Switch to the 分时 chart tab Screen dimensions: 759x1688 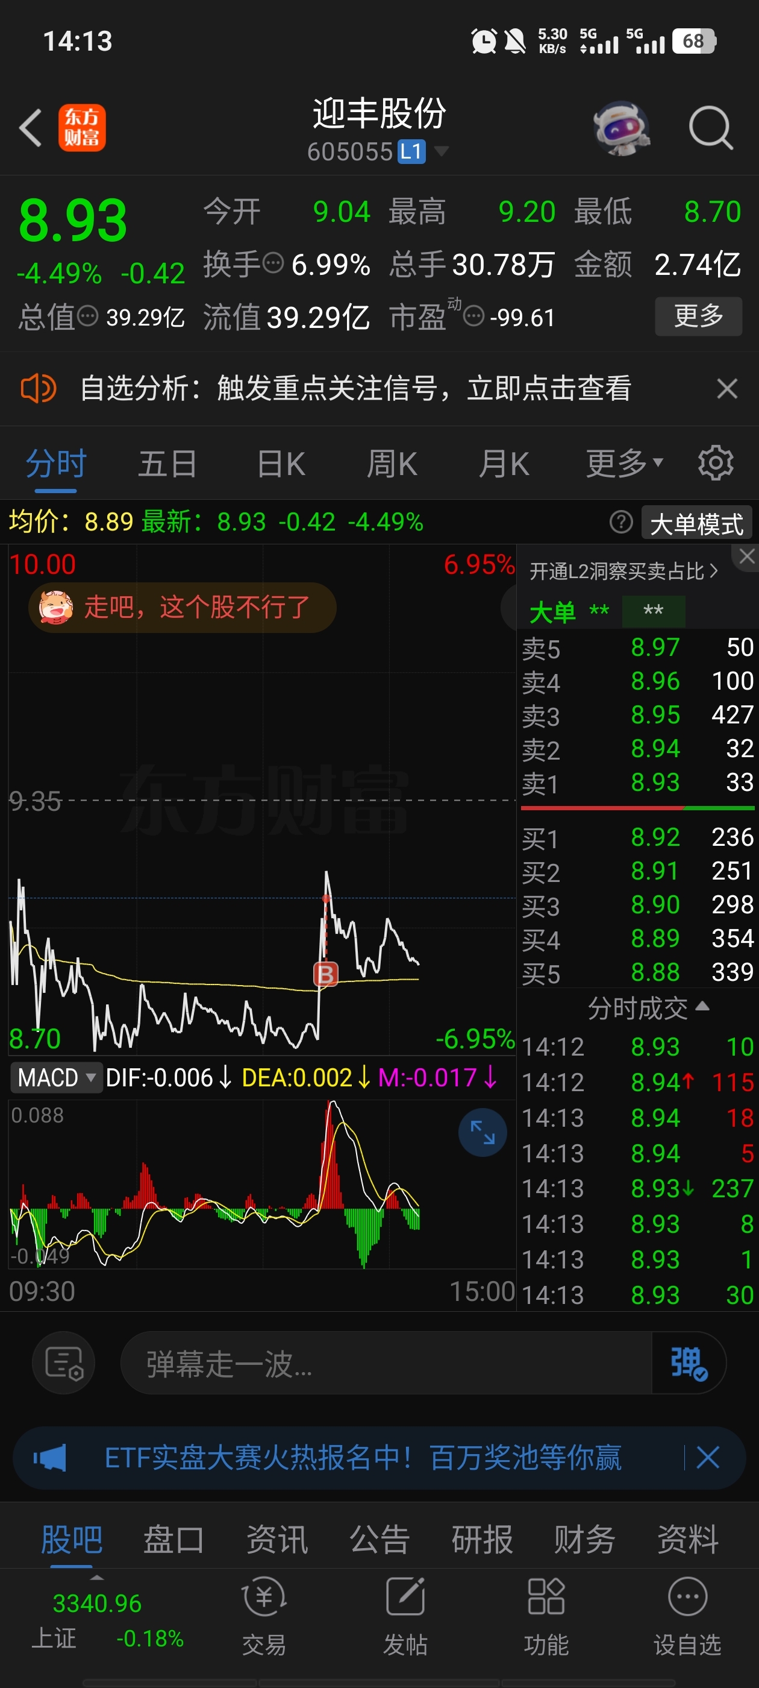click(55, 464)
